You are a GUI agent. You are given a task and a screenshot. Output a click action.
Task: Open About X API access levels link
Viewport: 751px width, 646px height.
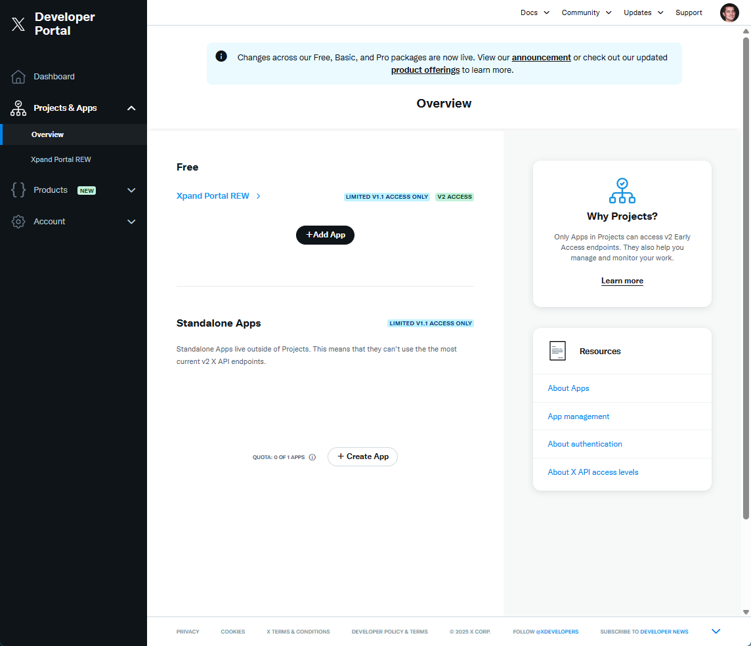coord(593,472)
